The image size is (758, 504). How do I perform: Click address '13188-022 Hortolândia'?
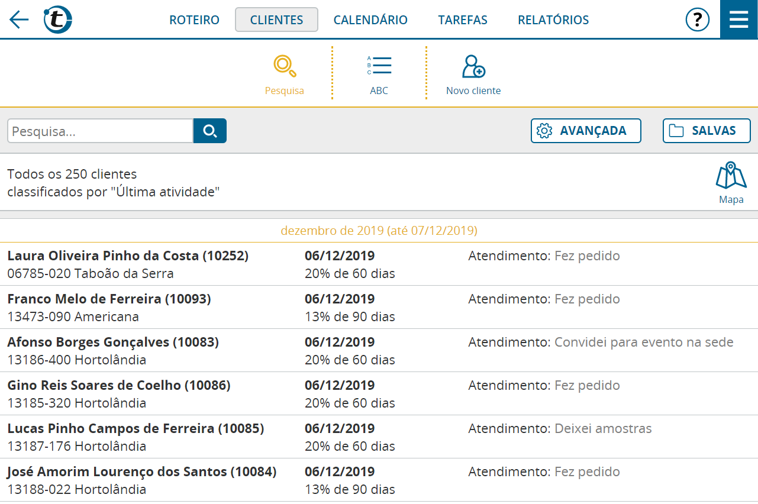pyautogui.click(x=77, y=489)
